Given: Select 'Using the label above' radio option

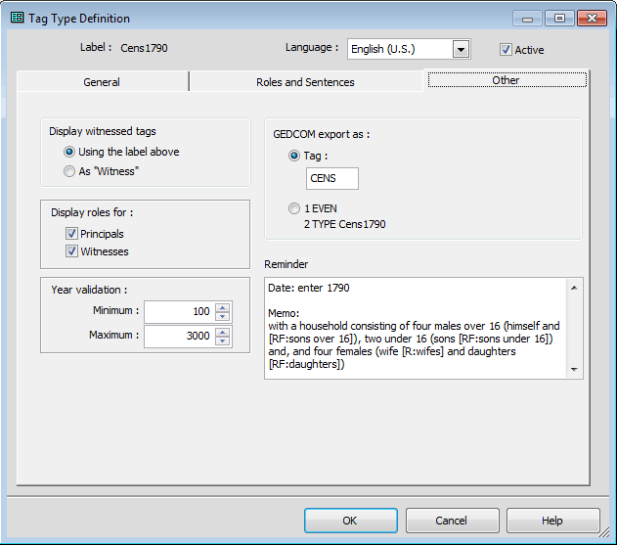Looking at the screenshot, I should point(69,152).
